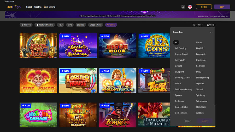Open the Legend of Zorro game

(118, 115)
